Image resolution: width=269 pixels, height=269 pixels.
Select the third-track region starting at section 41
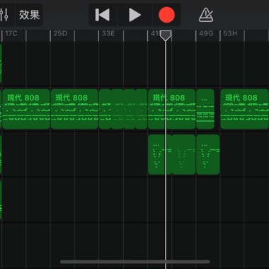[171, 154]
